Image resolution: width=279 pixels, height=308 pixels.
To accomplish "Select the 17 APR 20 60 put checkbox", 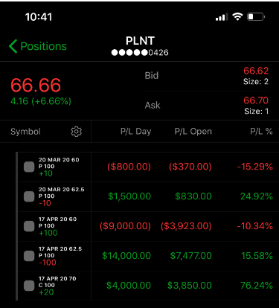I will (x=29, y=226).
